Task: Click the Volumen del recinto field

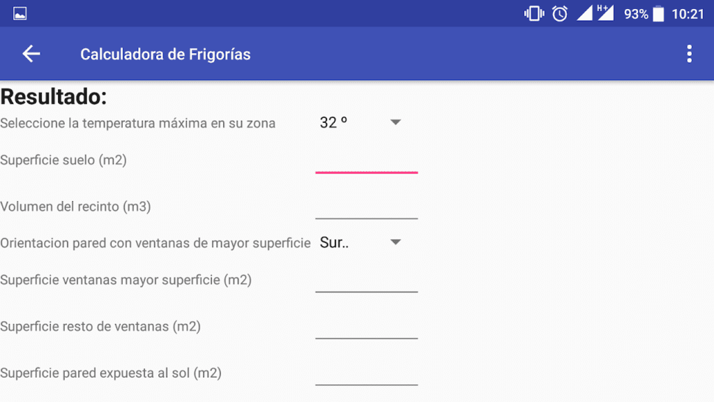Action: coord(366,213)
